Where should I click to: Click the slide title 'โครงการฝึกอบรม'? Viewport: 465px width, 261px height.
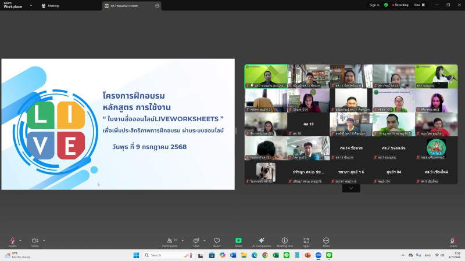(134, 96)
